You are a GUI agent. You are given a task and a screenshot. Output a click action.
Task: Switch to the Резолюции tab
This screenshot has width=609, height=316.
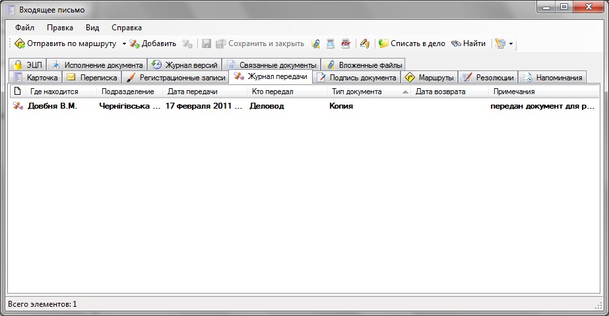tap(488, 78)
